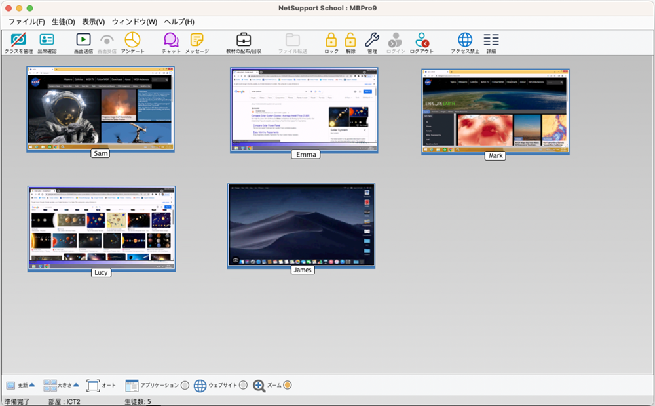The width and height of the screenshot is (655, 406).
Task: Enable the ウェブサイト radio button
Action: [x=243, y=385]
